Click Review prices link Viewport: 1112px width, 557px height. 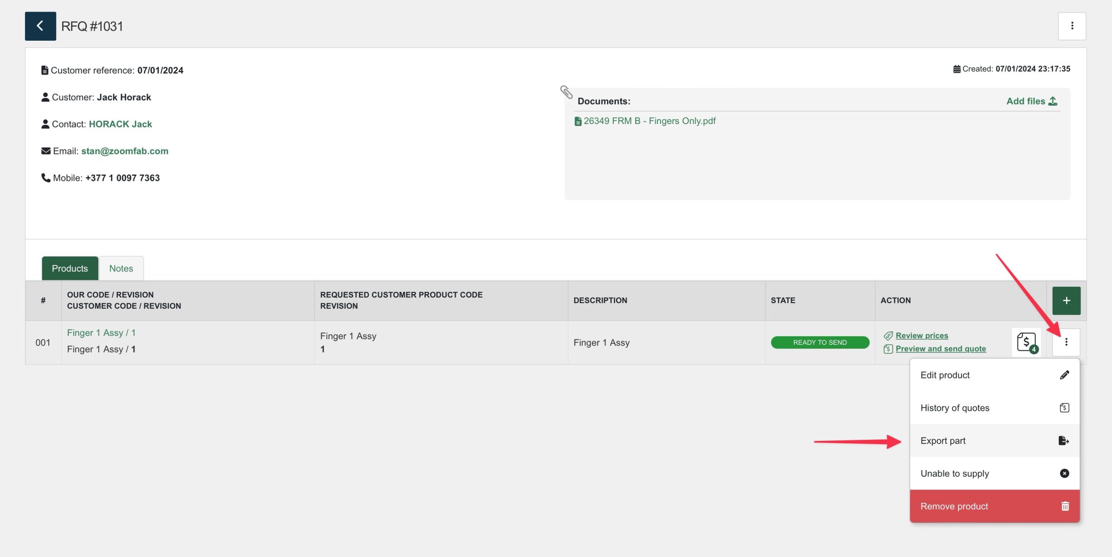pyautogui.click(x=922, y=335)
